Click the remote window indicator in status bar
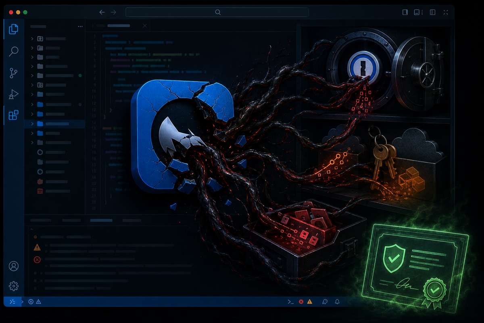Screen dimensions: 484x323 tap(12, 302)
